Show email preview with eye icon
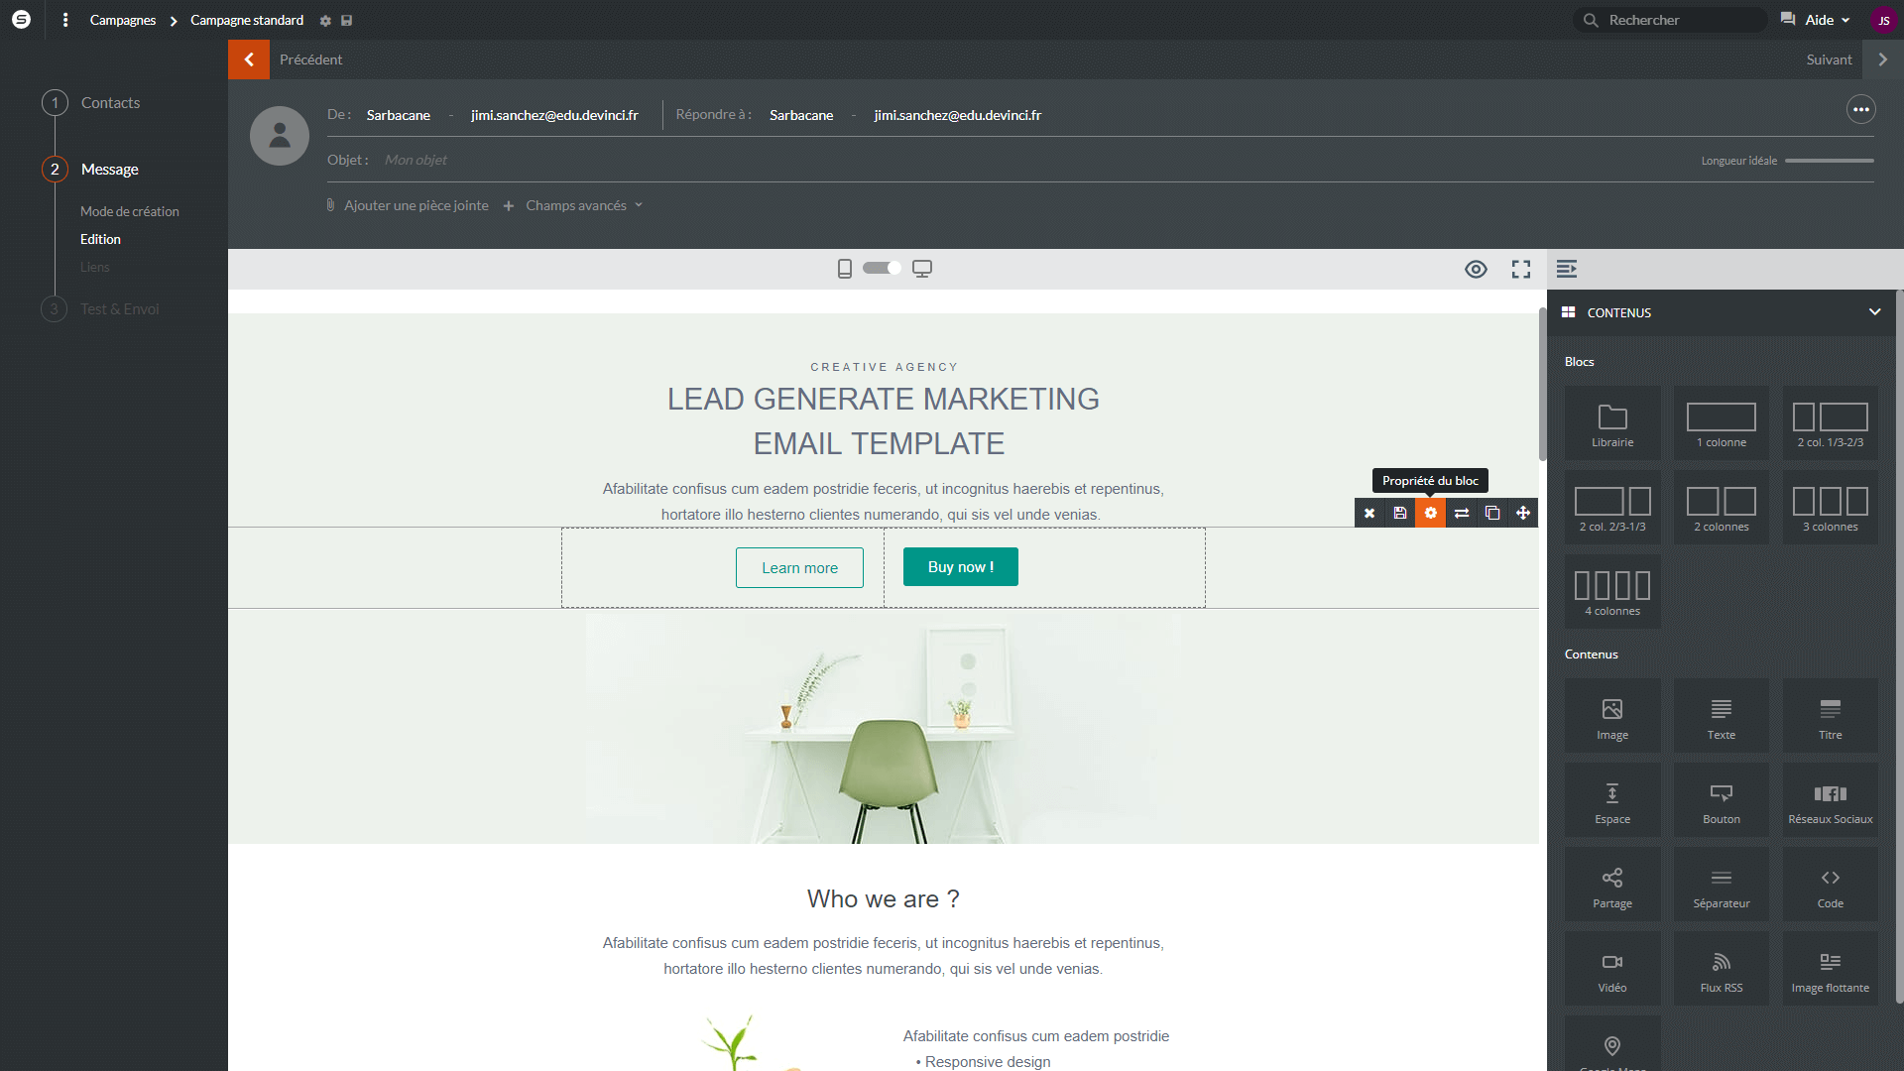 tap(1476, 269)
